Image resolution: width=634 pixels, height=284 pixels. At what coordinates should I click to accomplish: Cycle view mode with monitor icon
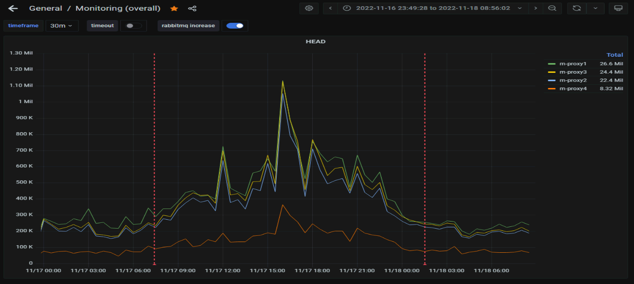coord(618,8)
